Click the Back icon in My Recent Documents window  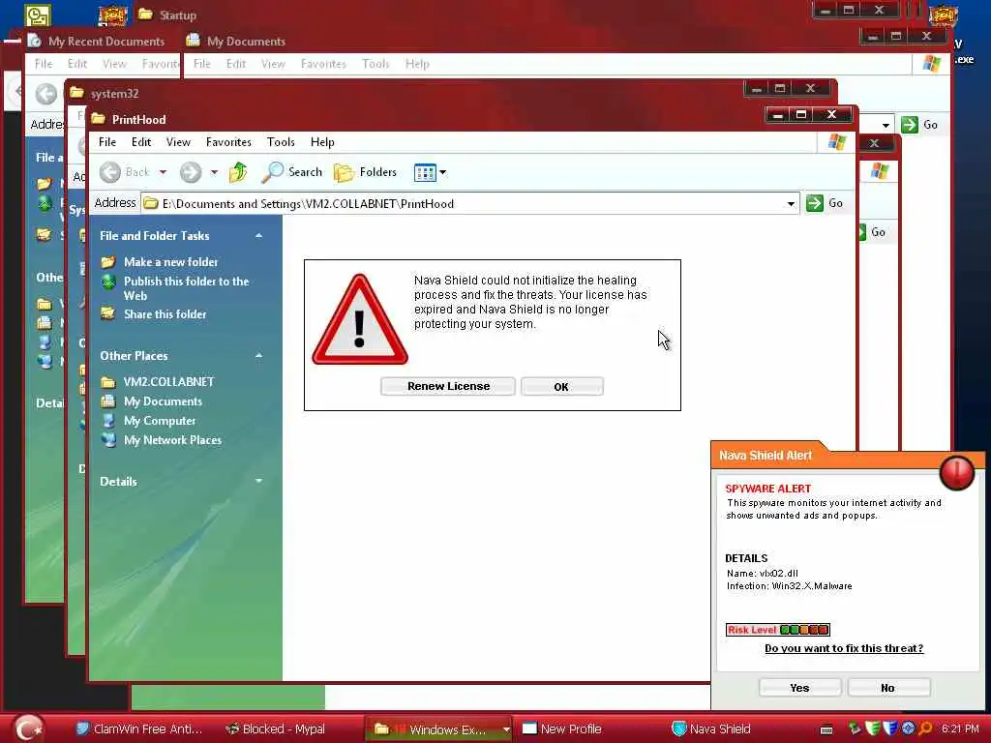click(x=45, y=95)
